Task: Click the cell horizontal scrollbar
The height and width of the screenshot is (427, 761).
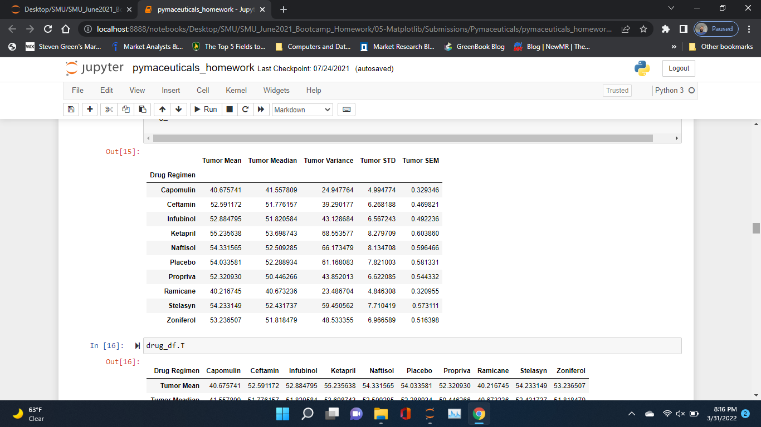Action: (x=403, y=138)
